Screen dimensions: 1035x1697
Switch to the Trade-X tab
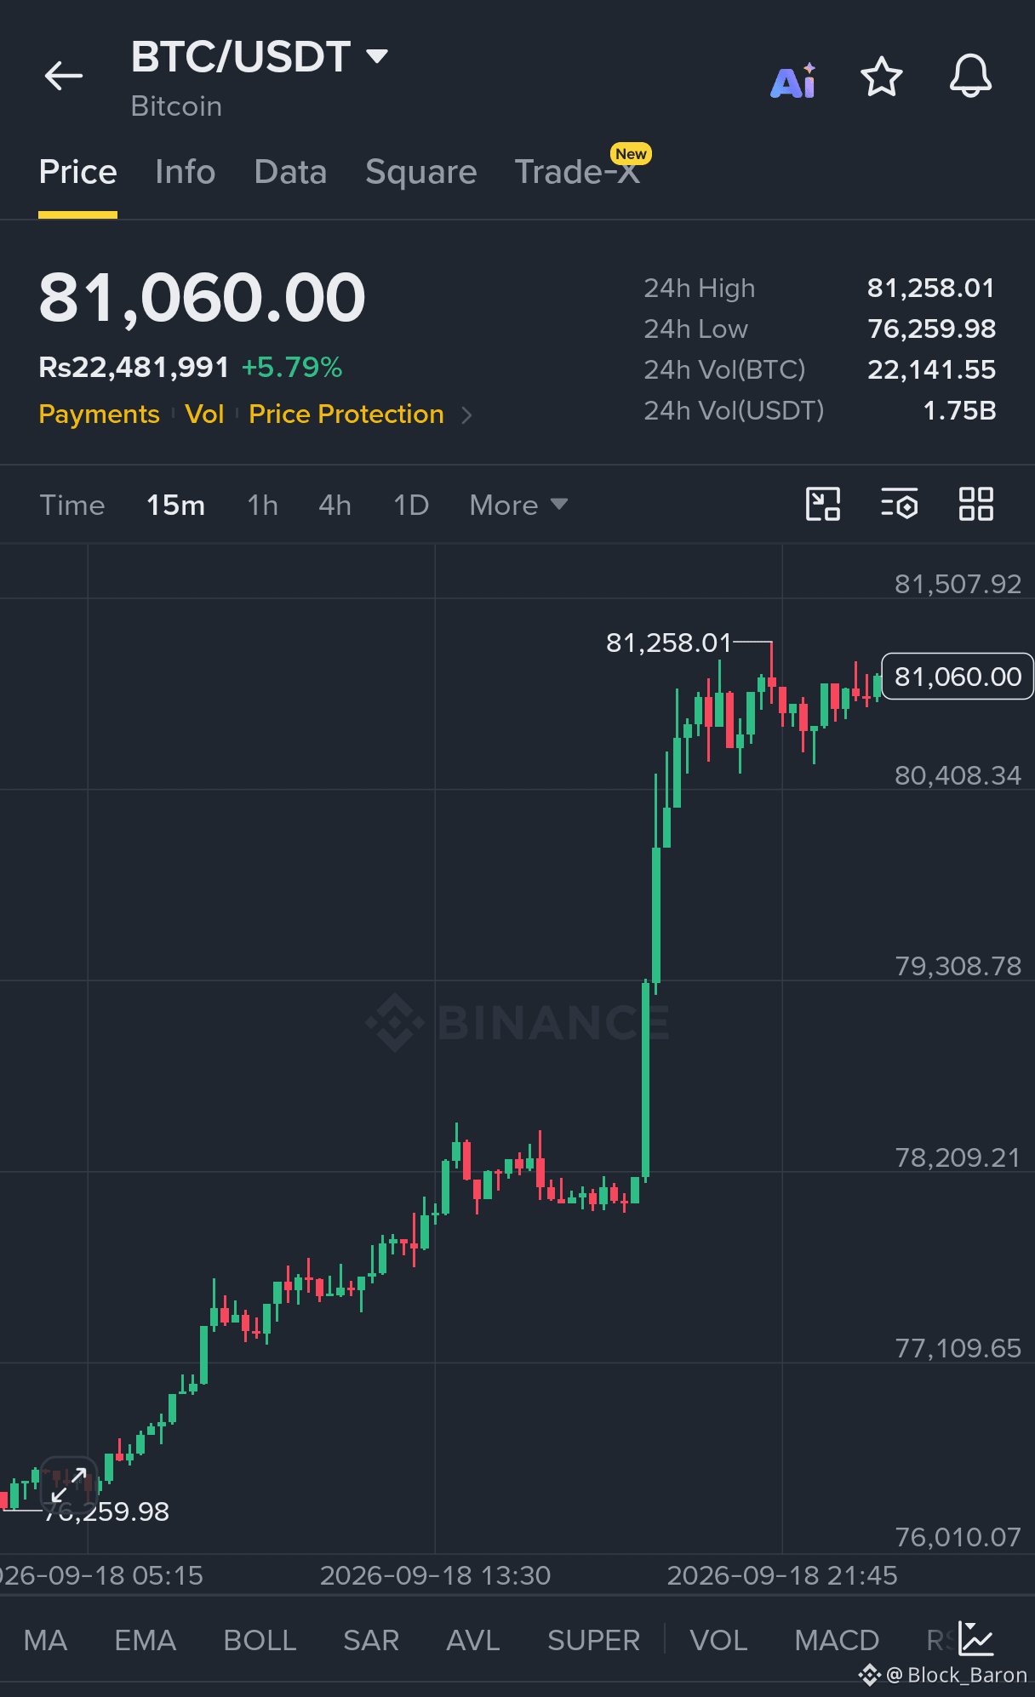[578, 172]
